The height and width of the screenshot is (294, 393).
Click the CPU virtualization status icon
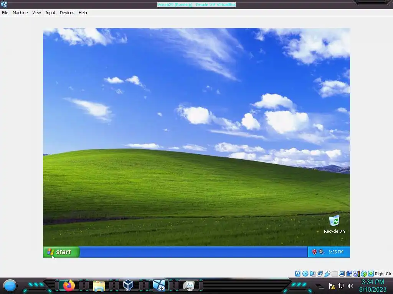pos(357,273)
